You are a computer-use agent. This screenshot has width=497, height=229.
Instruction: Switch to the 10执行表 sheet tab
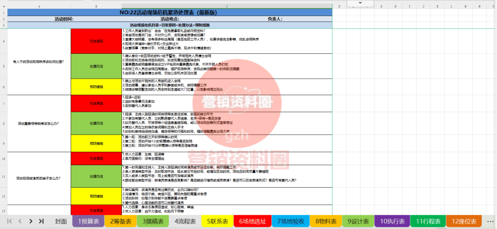pos(392,221)
